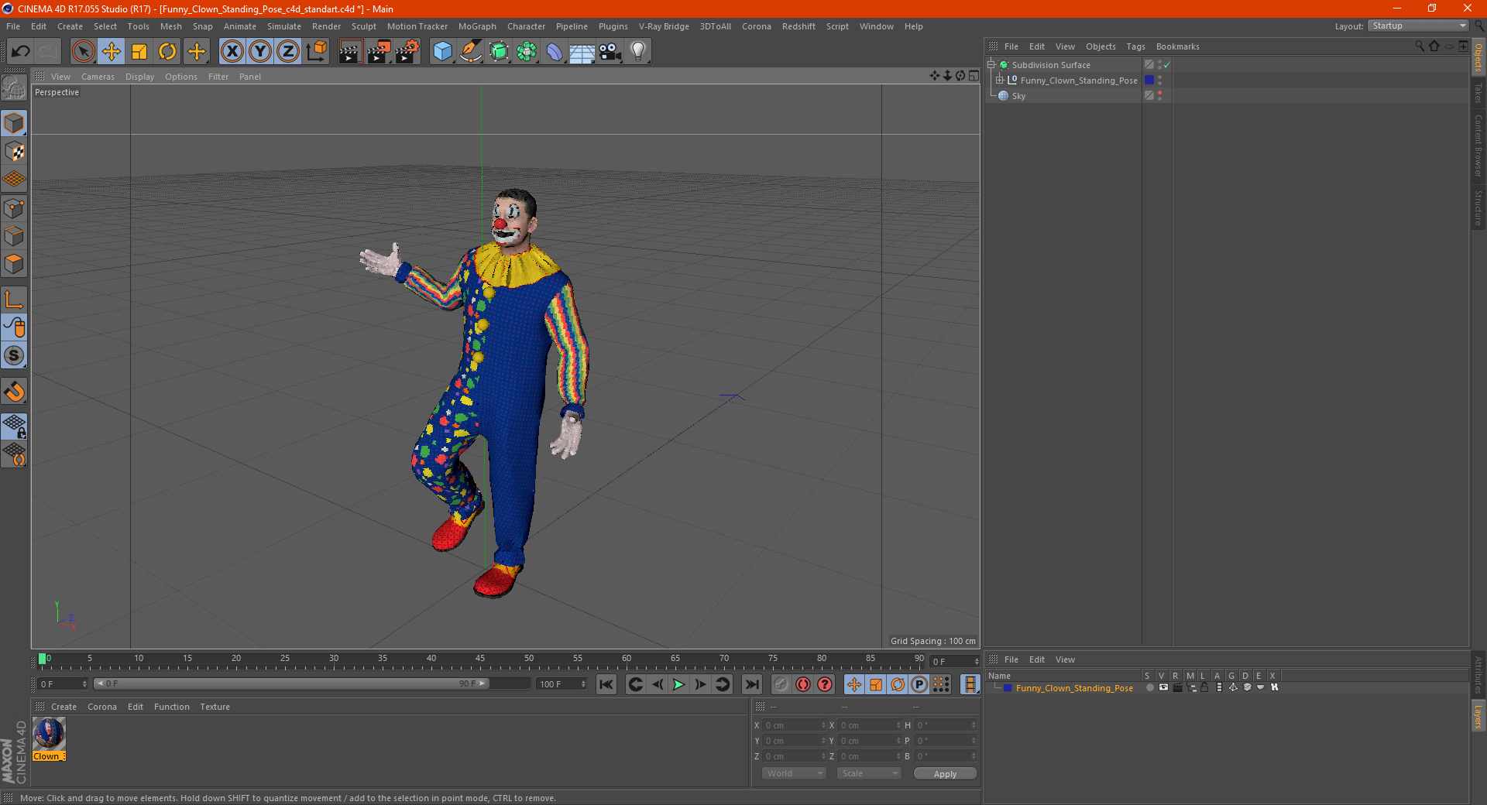1487x805 pixels.
Task: Select the Clown material thumbnail
Action: coord(49,734)
